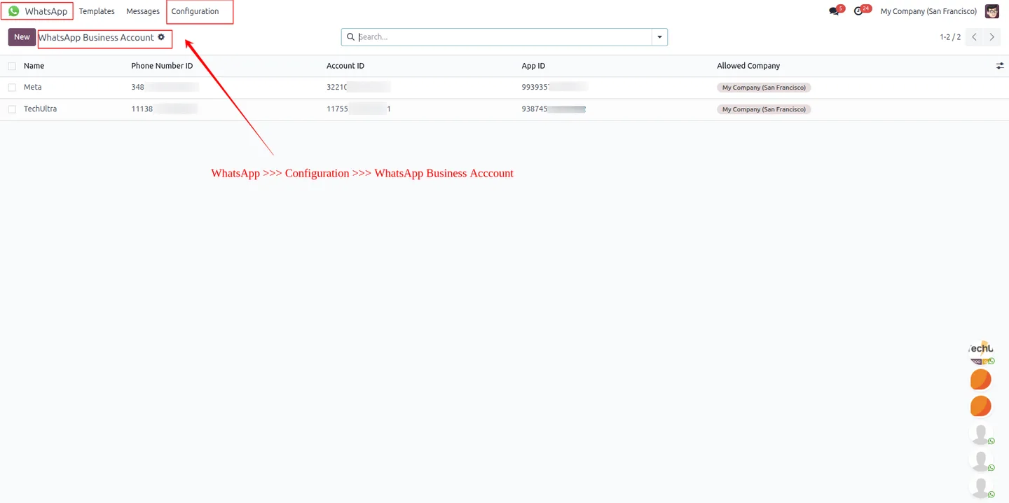Open the Messages menu
The image size is (1009, 503).
pyautogui.click(x=143, y=11)
